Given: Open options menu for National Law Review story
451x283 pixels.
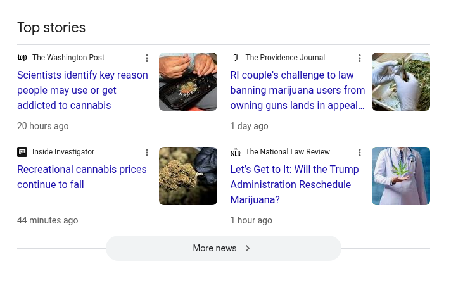Looking at the screenshot, I should click(360, 153).
